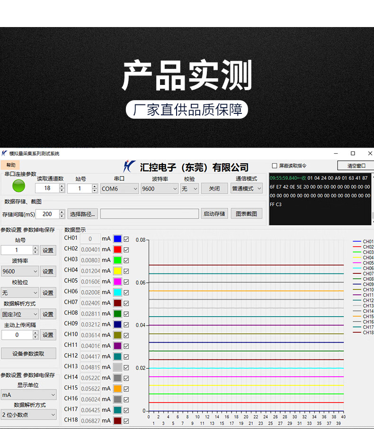
Task: Open the COM6 serial port dropdown
Action: 119,188
